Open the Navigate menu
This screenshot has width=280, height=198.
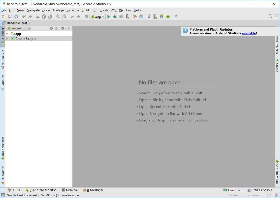(33, 10)
